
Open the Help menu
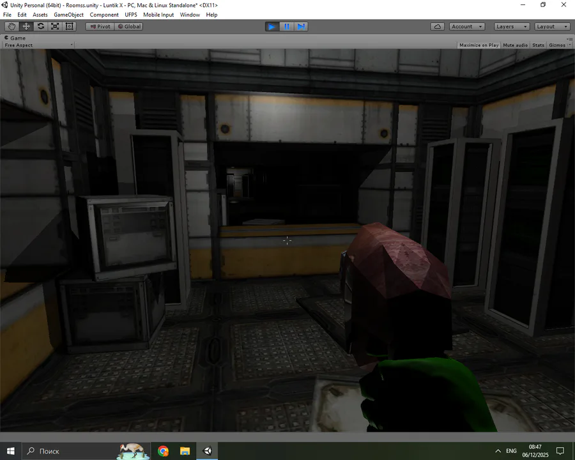tap(211, 15)
